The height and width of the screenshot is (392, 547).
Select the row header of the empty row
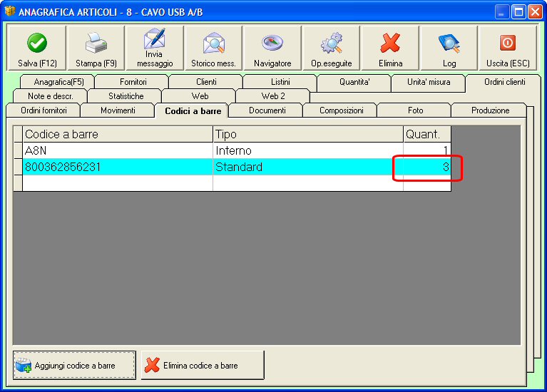tap(18, 183)
